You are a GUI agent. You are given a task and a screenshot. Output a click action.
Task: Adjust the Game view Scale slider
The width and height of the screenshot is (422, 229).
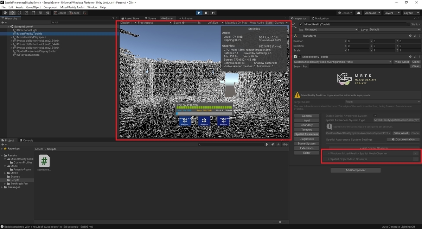coord(189,23)
